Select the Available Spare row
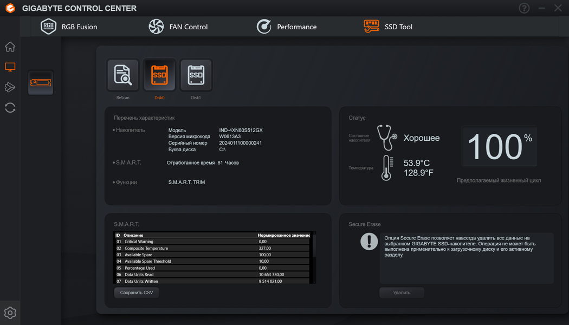 pyautogui.click(x=212, y=255)
